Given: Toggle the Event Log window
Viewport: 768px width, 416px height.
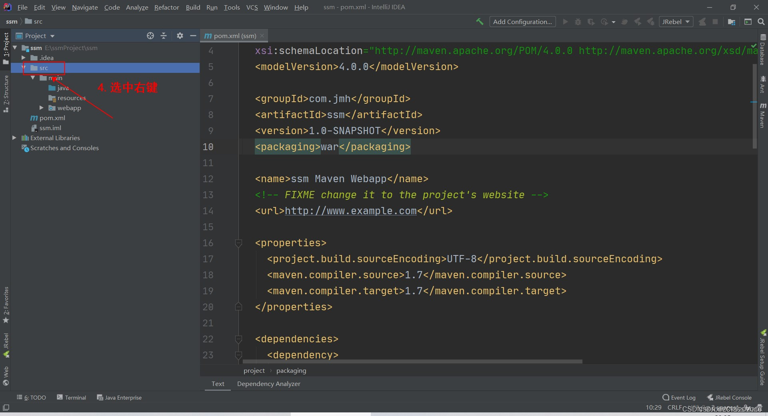Looking at the screenshot, I should tap(679, 398).
